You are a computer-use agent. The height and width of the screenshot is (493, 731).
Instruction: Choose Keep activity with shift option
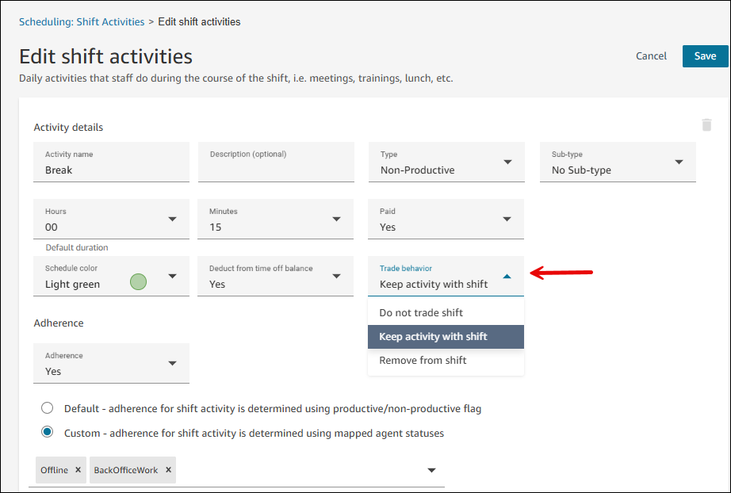(433, 337)
